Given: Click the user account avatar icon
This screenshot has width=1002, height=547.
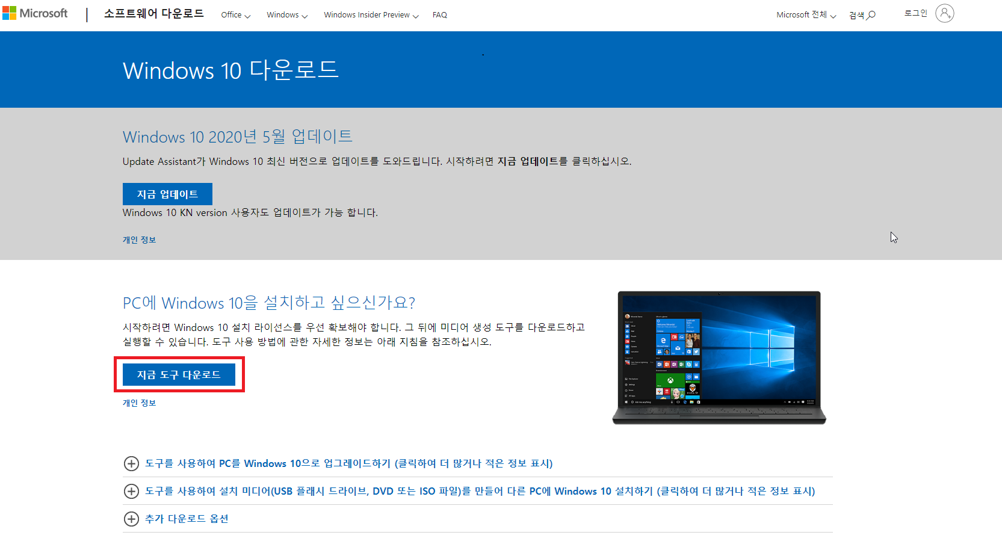Looking at the screenshot, I should [945, 13].
